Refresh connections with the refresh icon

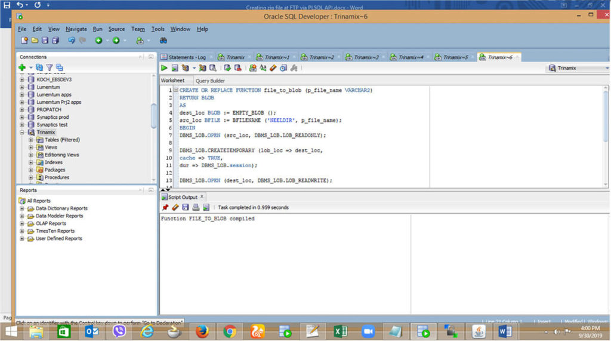click(x=39, y=67)
